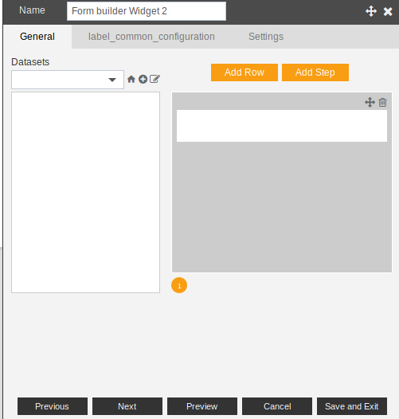
Task: Open the label_common_configuration tab
Action: pos(151,37)
